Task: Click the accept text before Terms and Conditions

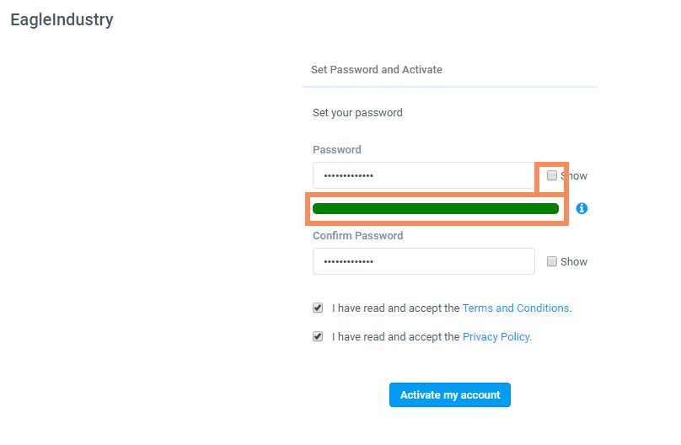Action: [x=395, y=308]
